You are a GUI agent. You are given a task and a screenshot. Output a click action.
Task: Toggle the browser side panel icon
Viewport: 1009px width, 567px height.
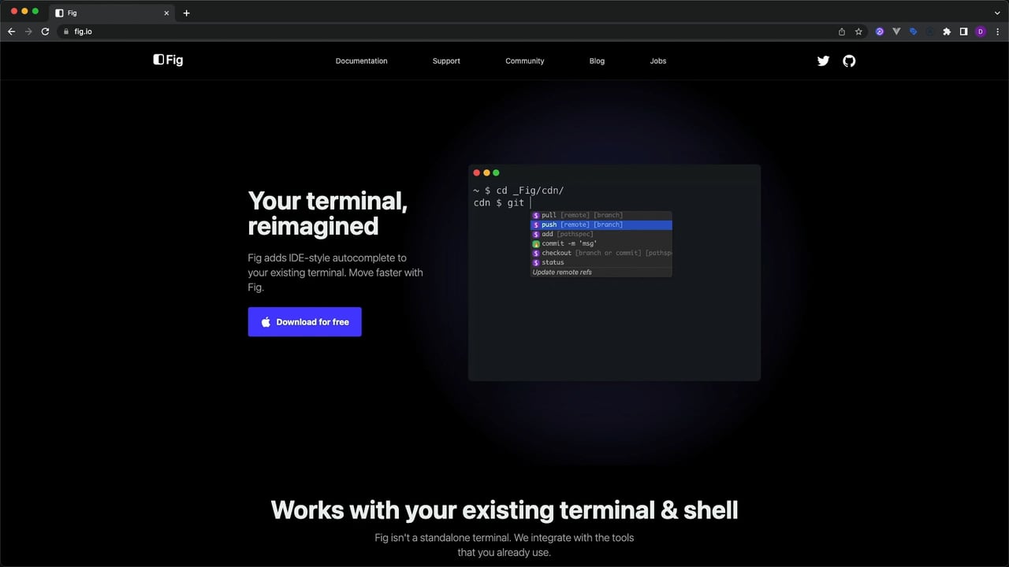click(963, 31)
